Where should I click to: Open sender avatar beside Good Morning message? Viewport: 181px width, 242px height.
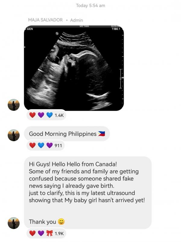click(14, 135)
